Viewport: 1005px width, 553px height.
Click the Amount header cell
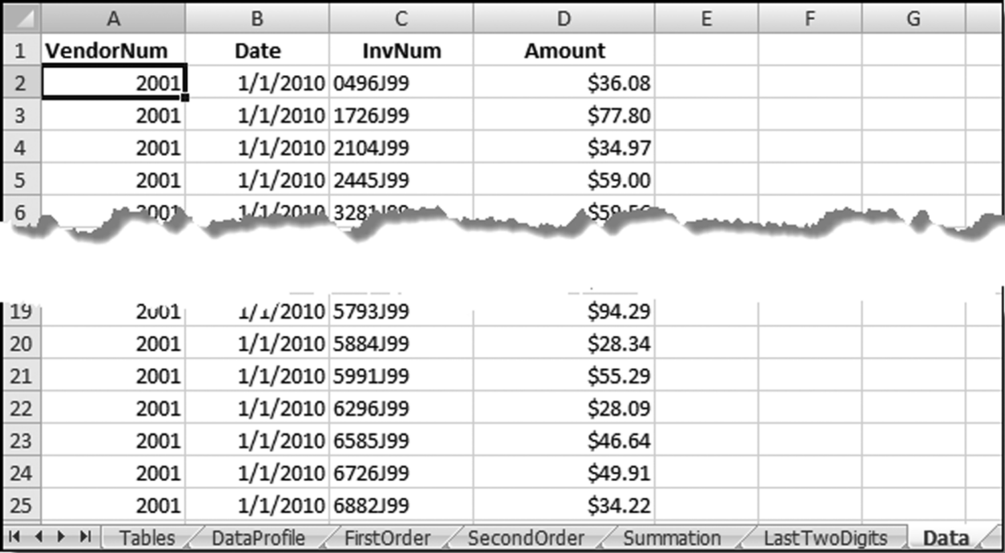point(564,50)
